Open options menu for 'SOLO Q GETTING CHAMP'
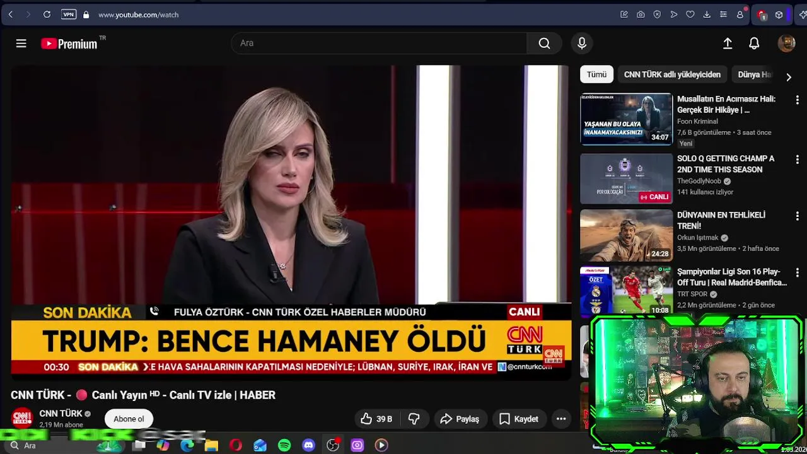Image resolution: width=807 pixels, height=454 pixels. tap(797, 160)
